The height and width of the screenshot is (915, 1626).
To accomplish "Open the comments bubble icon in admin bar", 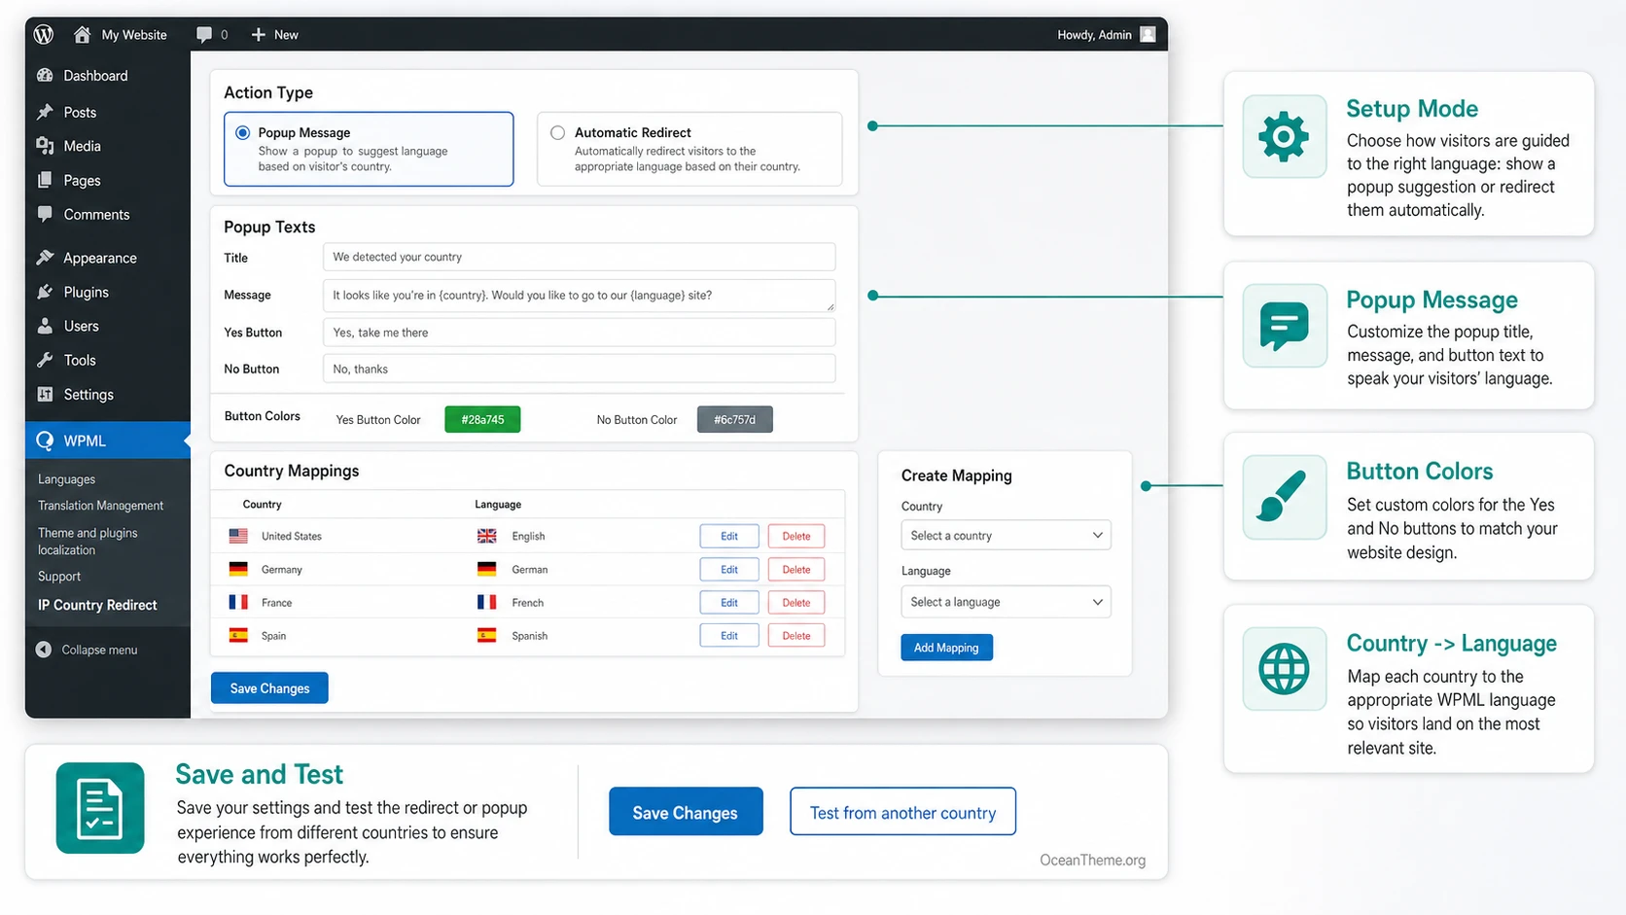I will 203,34.
